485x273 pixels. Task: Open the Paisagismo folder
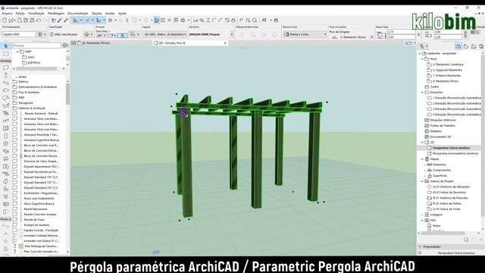26,103
